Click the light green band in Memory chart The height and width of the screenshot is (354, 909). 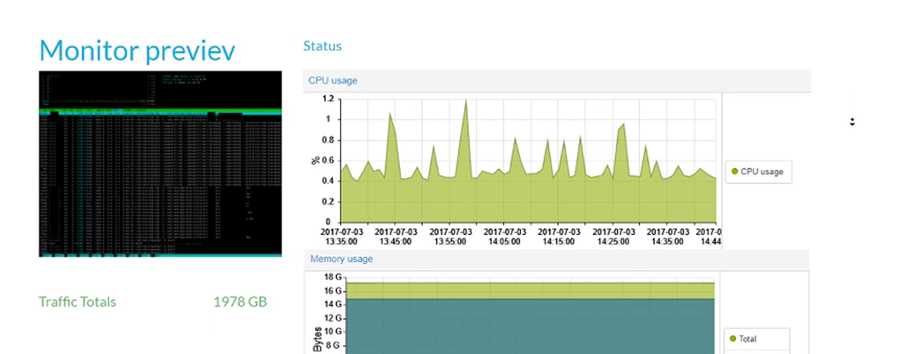[x=529, y=291]
